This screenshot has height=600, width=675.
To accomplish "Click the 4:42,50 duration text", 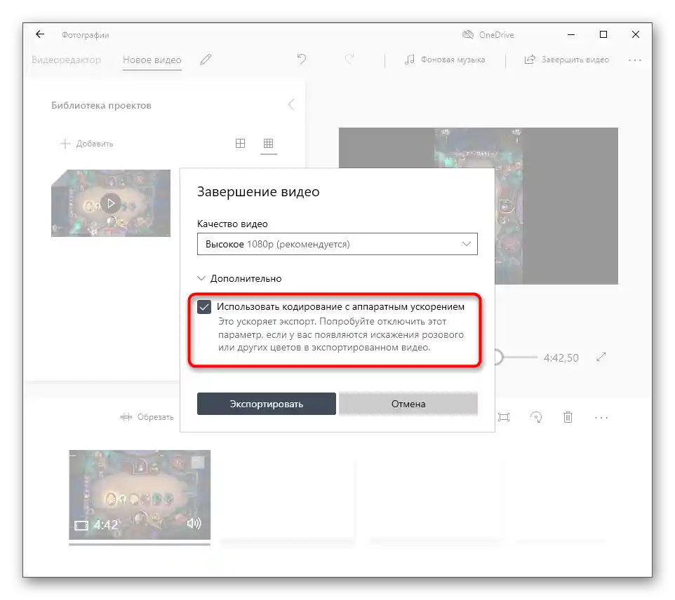I will [x=561, y=358].
